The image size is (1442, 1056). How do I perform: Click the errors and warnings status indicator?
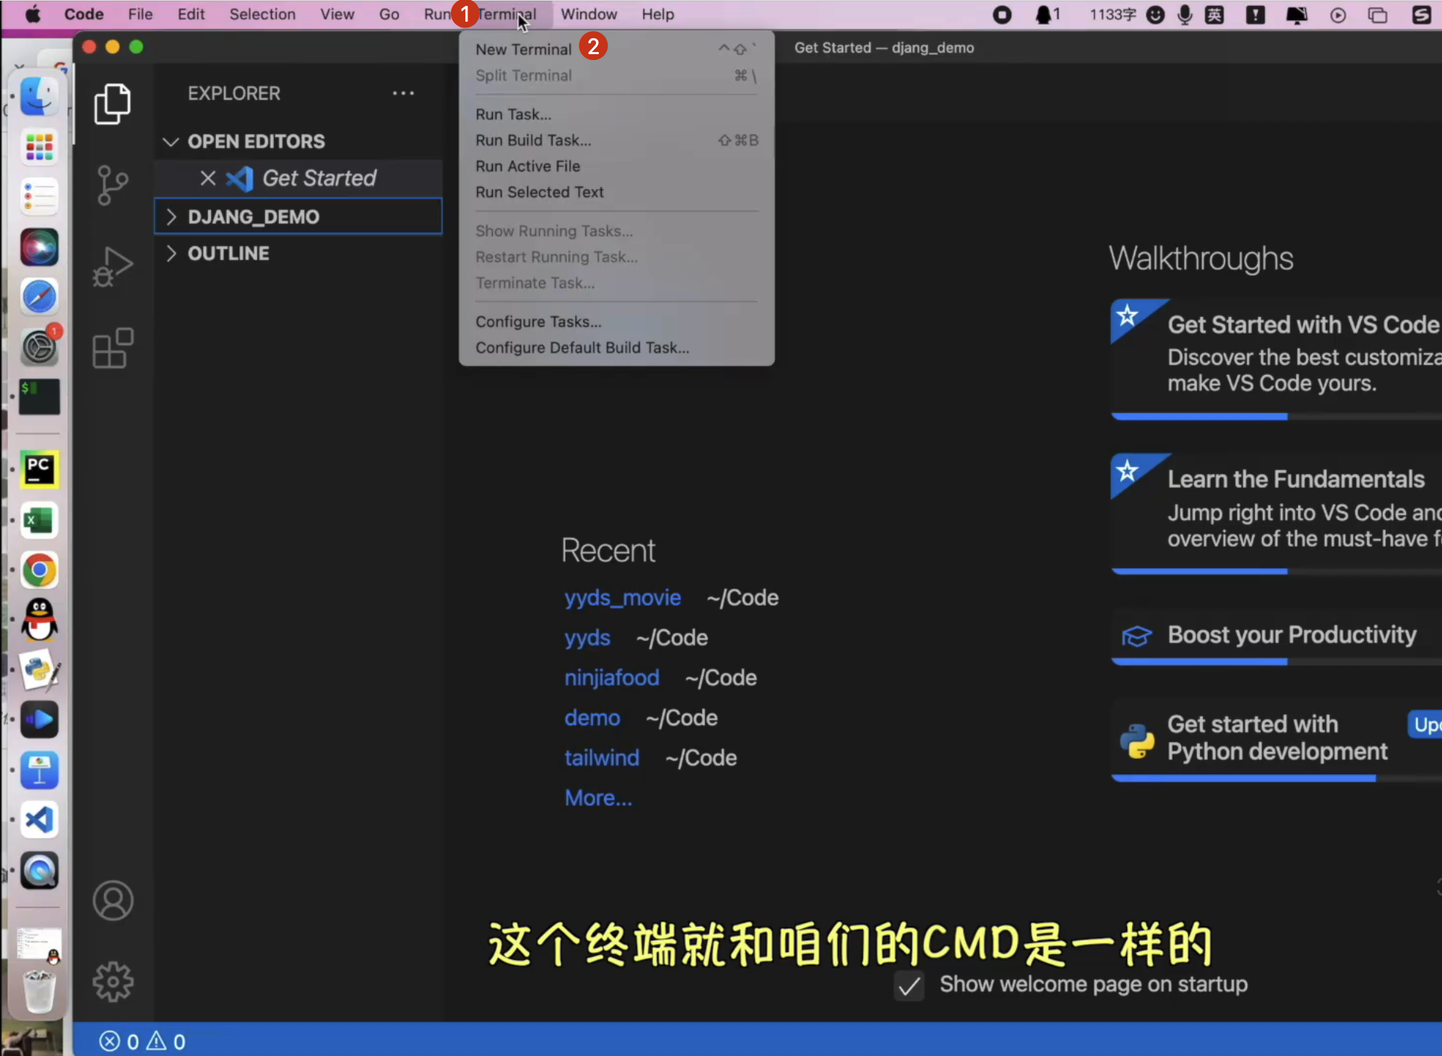pyautogui.click(x=142, y=1041)
